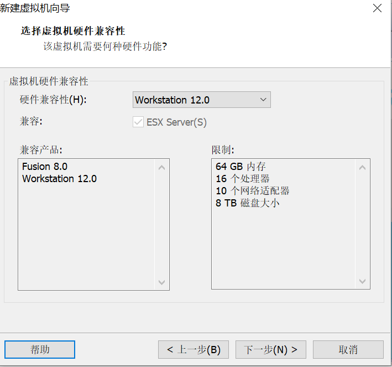Close the 新建虚拟机向导 dialog window

[x=377, y=8]
